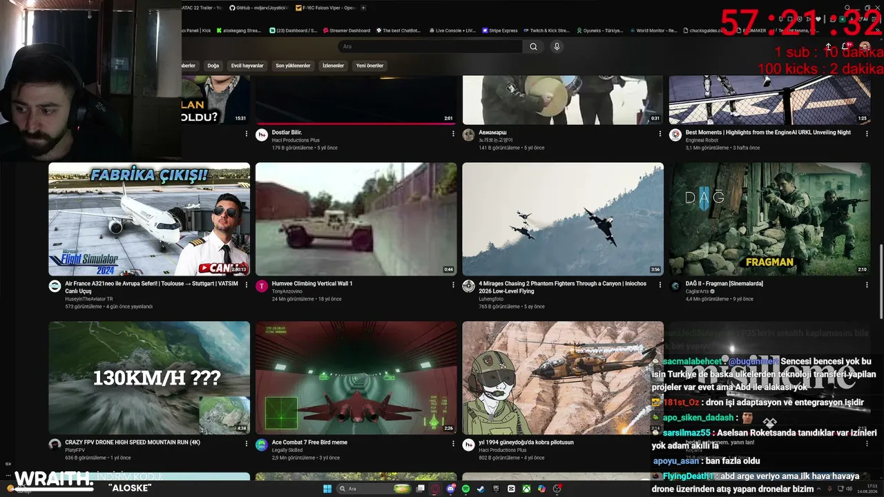This screenshot has width=884, height=497.
Task: Open PlatyFPV channel avatar
Action: tap(55, 445)
